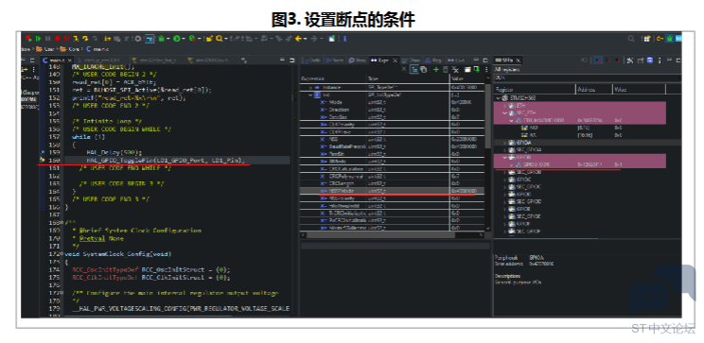
Task: Click the Step Return icon
Action: click(95, 39)
